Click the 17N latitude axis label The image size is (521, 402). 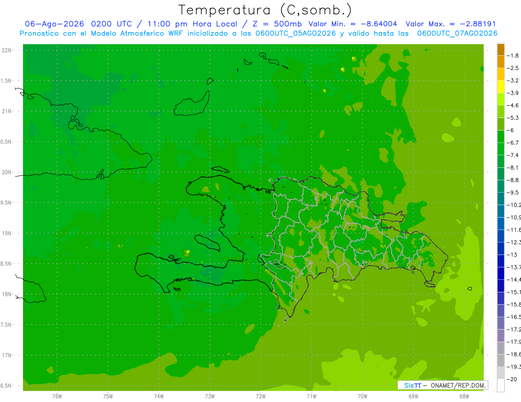coord(7,356)
